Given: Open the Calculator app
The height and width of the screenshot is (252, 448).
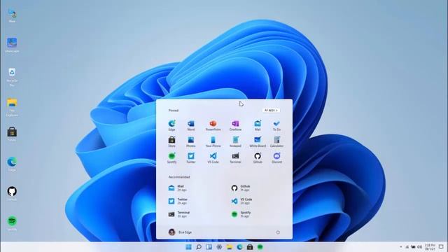Looking at the screenshot, I should tap(276, 141).
